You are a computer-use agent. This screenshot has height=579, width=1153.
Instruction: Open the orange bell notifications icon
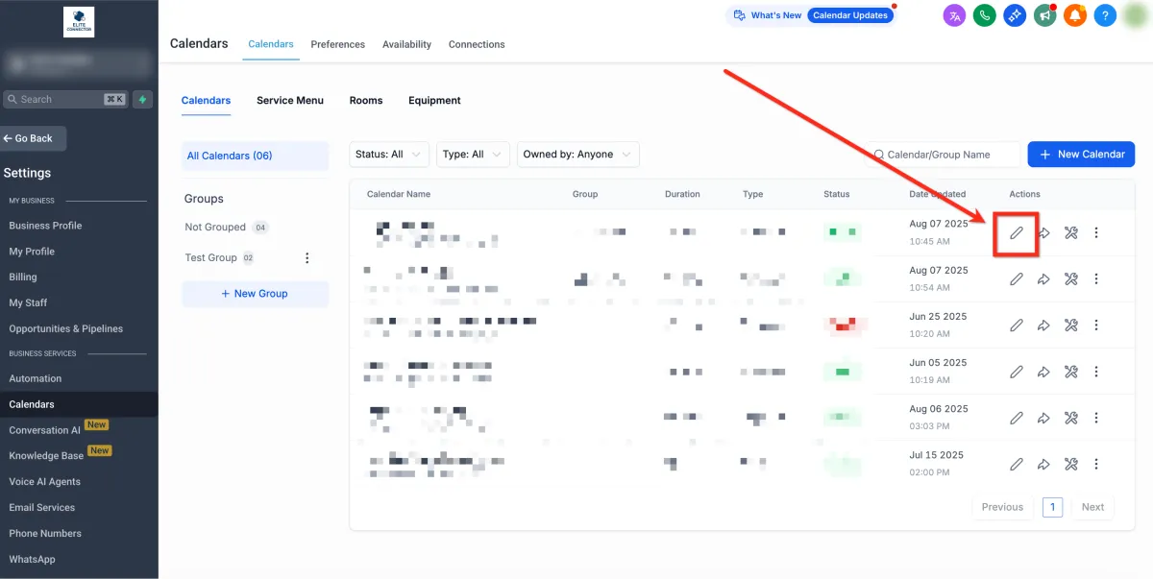(1075, 15)
